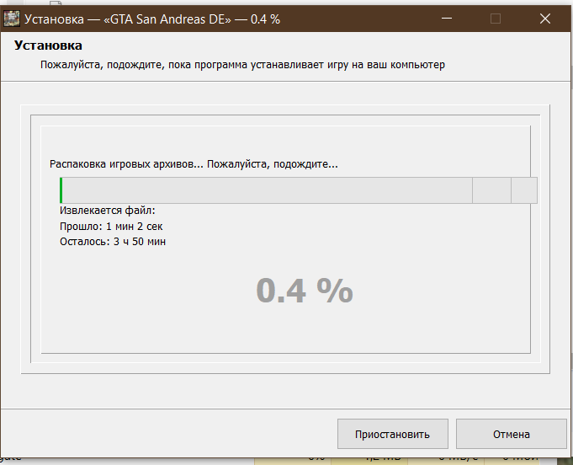Minimize the installer window
The width and height of the screenshot is (573, 465).
coord(447,19)
